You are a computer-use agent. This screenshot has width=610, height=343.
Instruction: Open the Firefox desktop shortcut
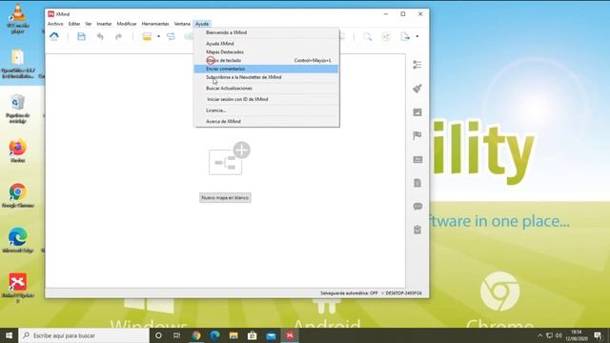coord(17,151)
